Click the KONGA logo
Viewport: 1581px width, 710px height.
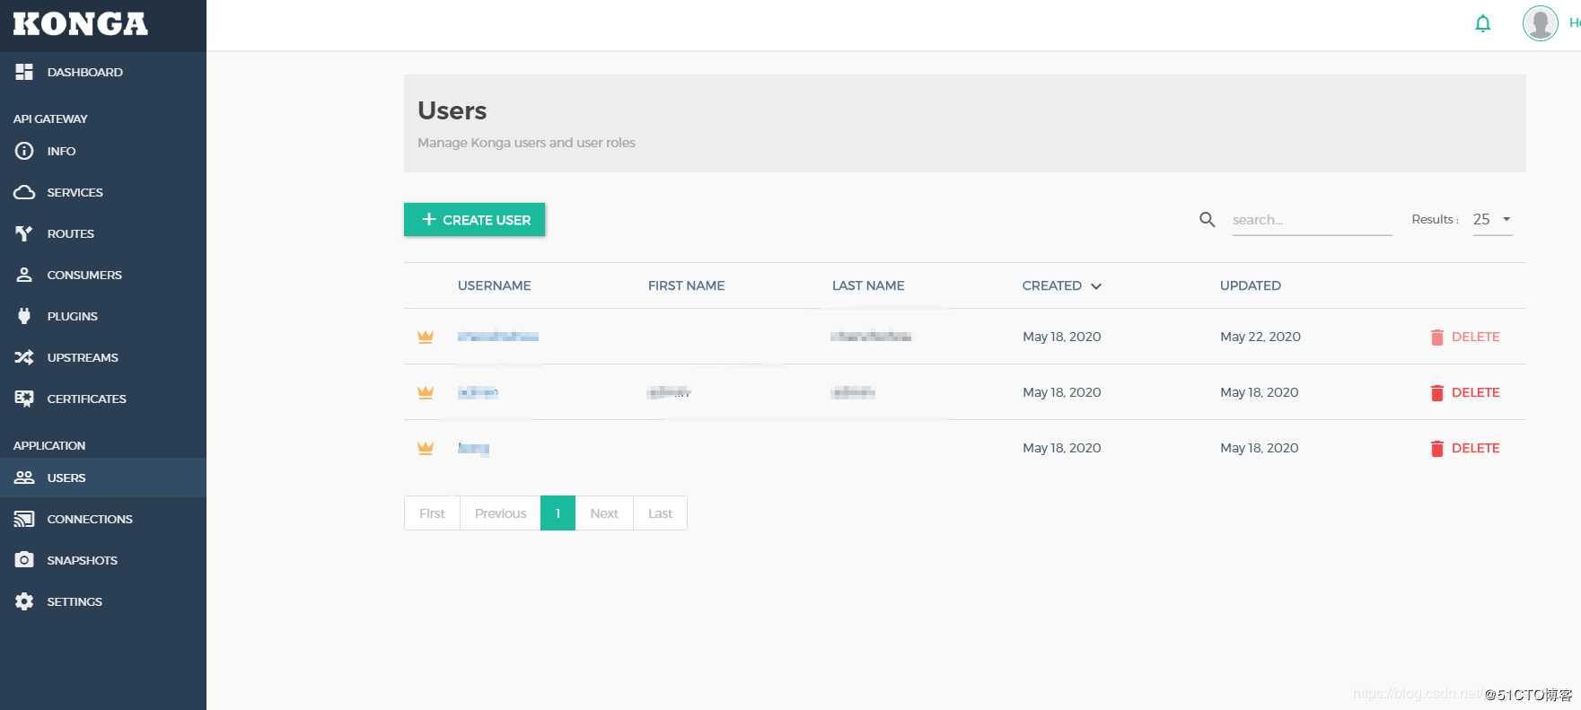(x=80, y=24)
